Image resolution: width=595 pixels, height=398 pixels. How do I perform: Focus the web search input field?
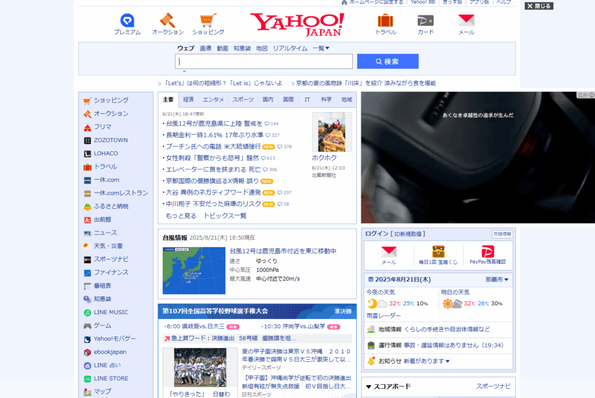[x=264, y=61]
